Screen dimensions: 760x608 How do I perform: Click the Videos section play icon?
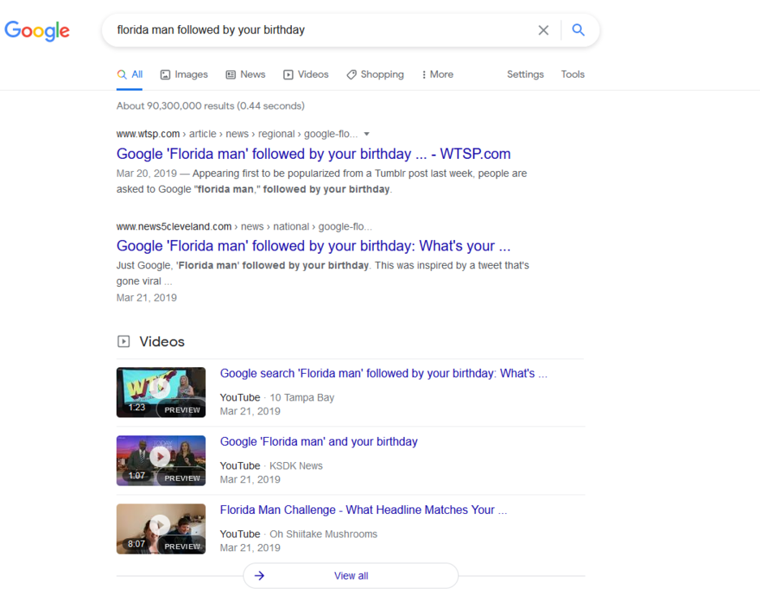123,341
